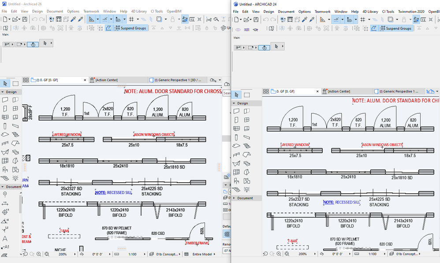The image size is (440, 263).
Task: Collapse the Design section in ARCHICAD 24 toolbox
Action: [x=234, y=103]
